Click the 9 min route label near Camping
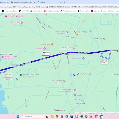119x119 pixels. point(104,62)
